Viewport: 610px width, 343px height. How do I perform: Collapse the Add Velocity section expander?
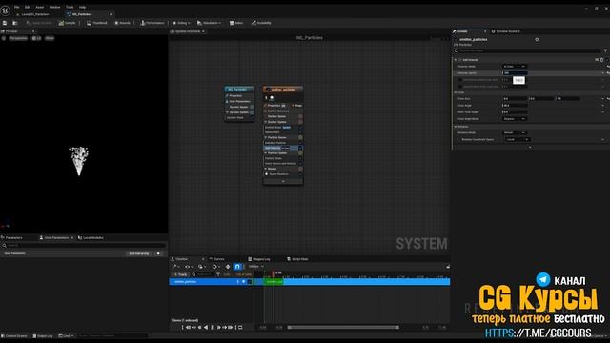click(456, 60)
